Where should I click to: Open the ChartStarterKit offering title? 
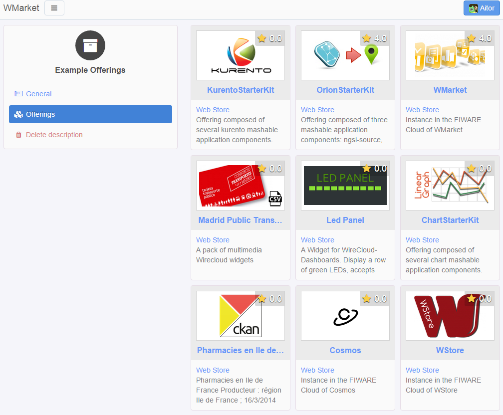point(450,220)
